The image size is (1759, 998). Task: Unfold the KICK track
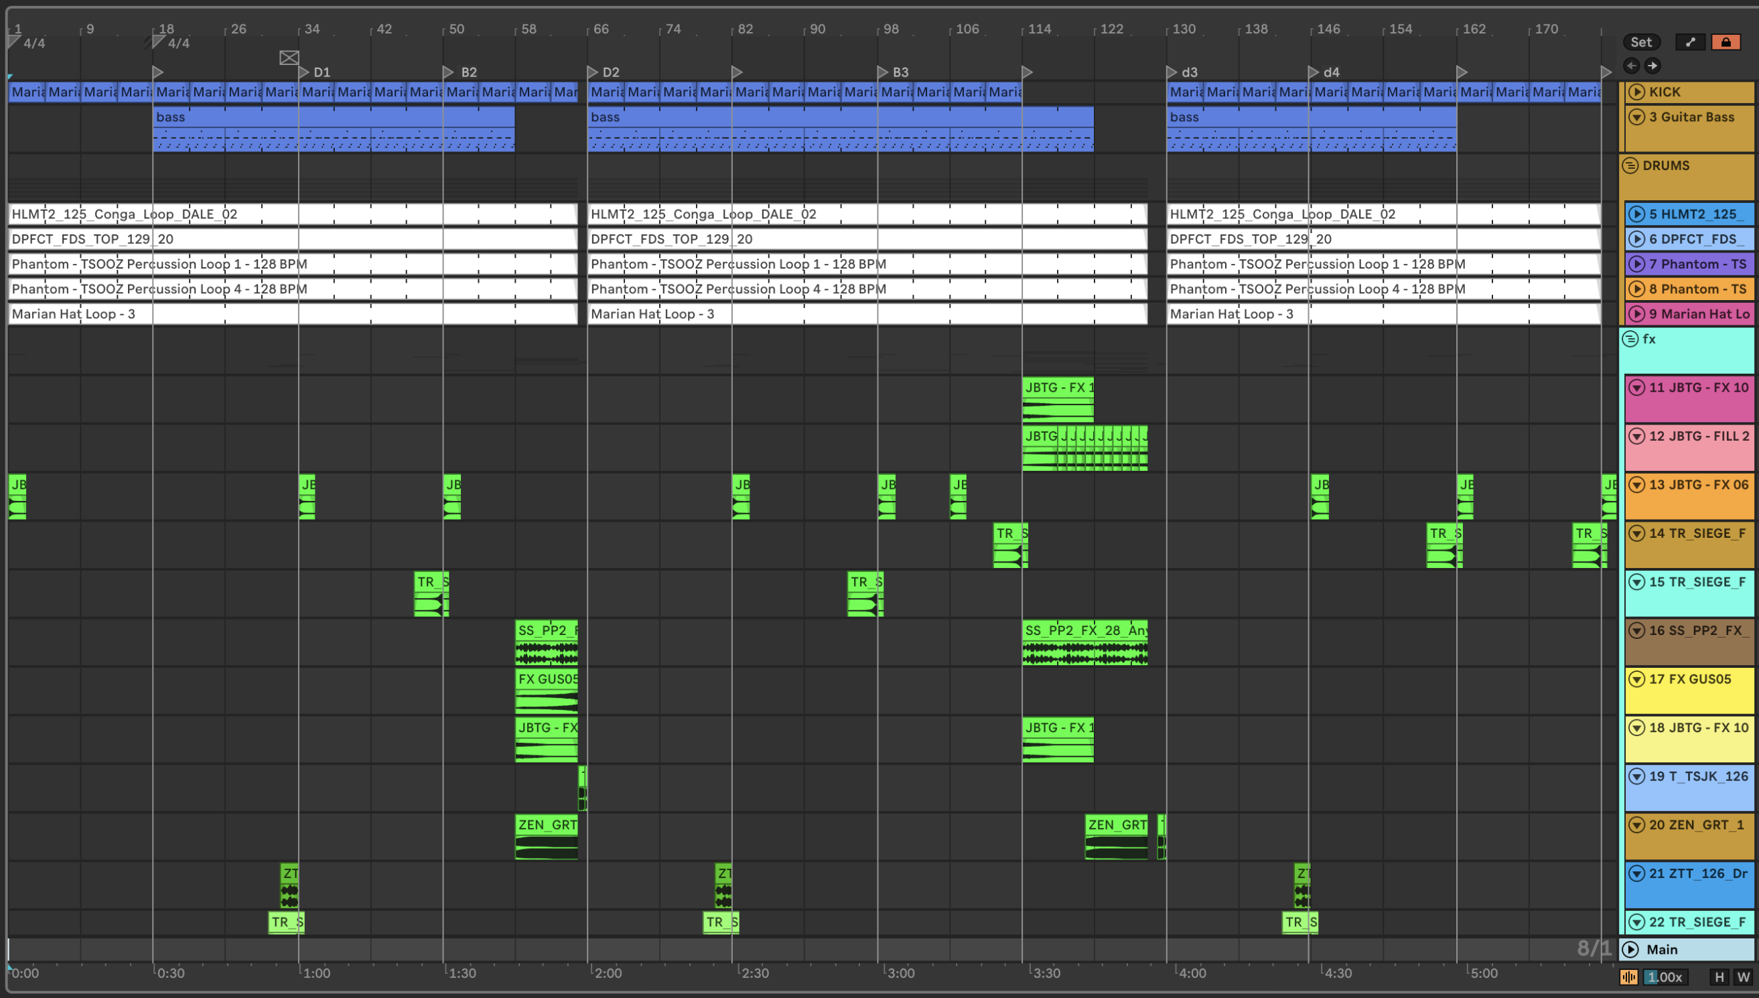tap(1637, 92)
